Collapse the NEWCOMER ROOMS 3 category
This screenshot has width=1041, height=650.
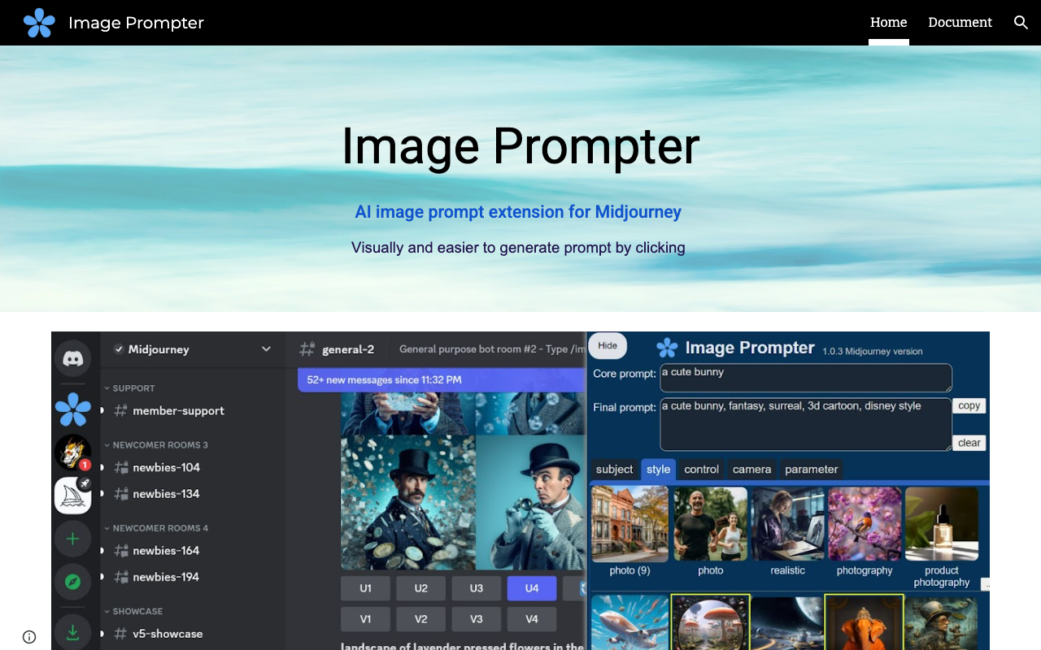(x=156, y=445)
